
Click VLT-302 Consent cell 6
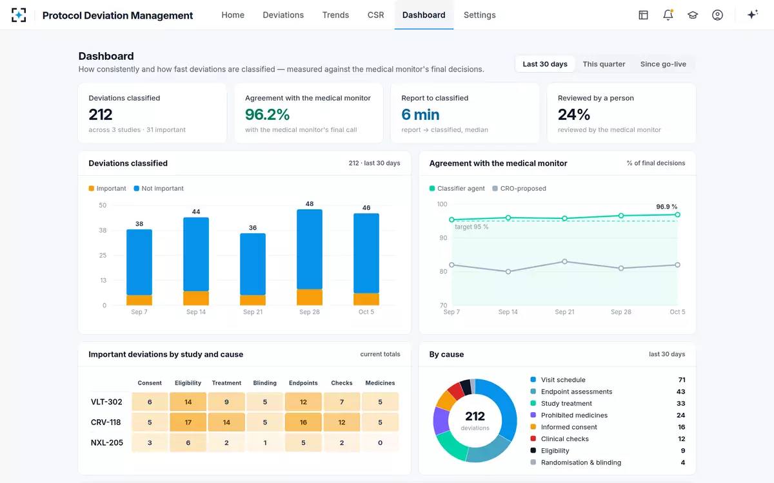pyautogui.click(x=150, y=402)
